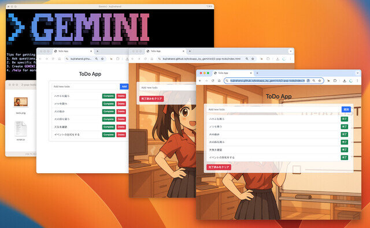The image size is (370, 228).
Task: Click Add new todo field in front window
Action: click(x=273, y=110)
